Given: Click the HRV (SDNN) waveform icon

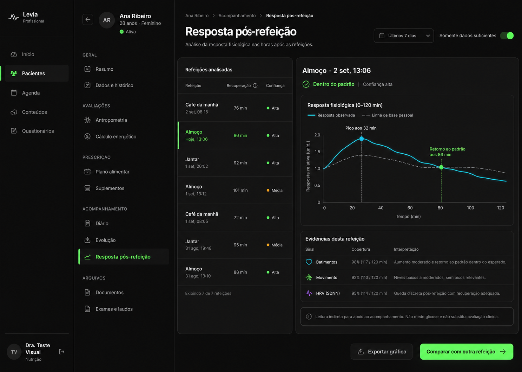Looking at the screenshot, I should 309,293.
